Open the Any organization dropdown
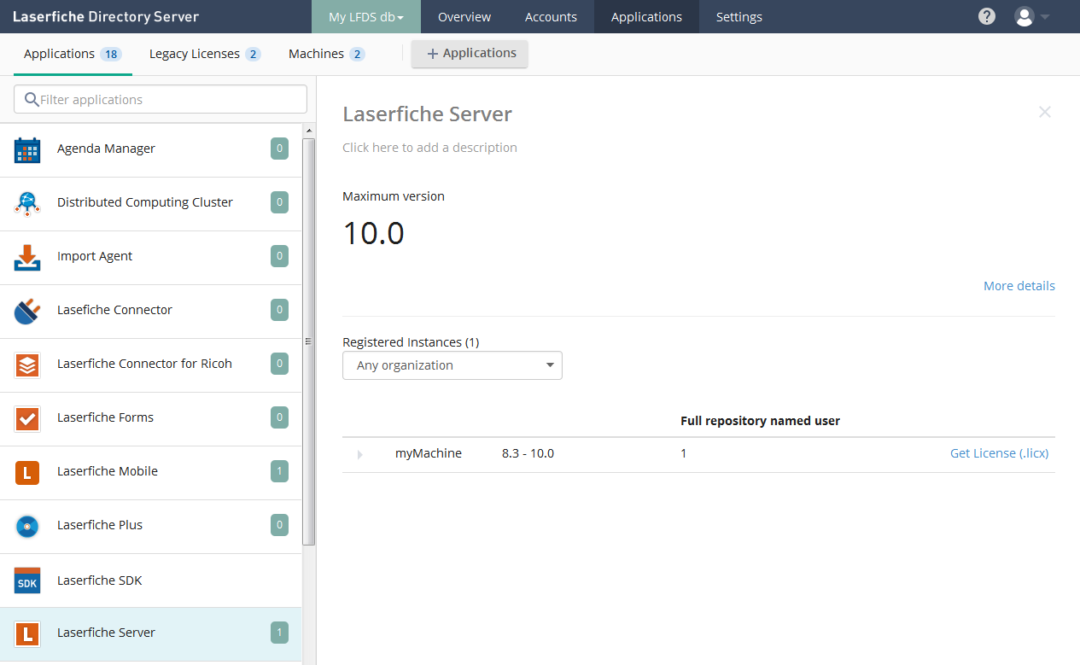Image resolution: width=1080 pixels, height=665 pixels. click(452, 365)
